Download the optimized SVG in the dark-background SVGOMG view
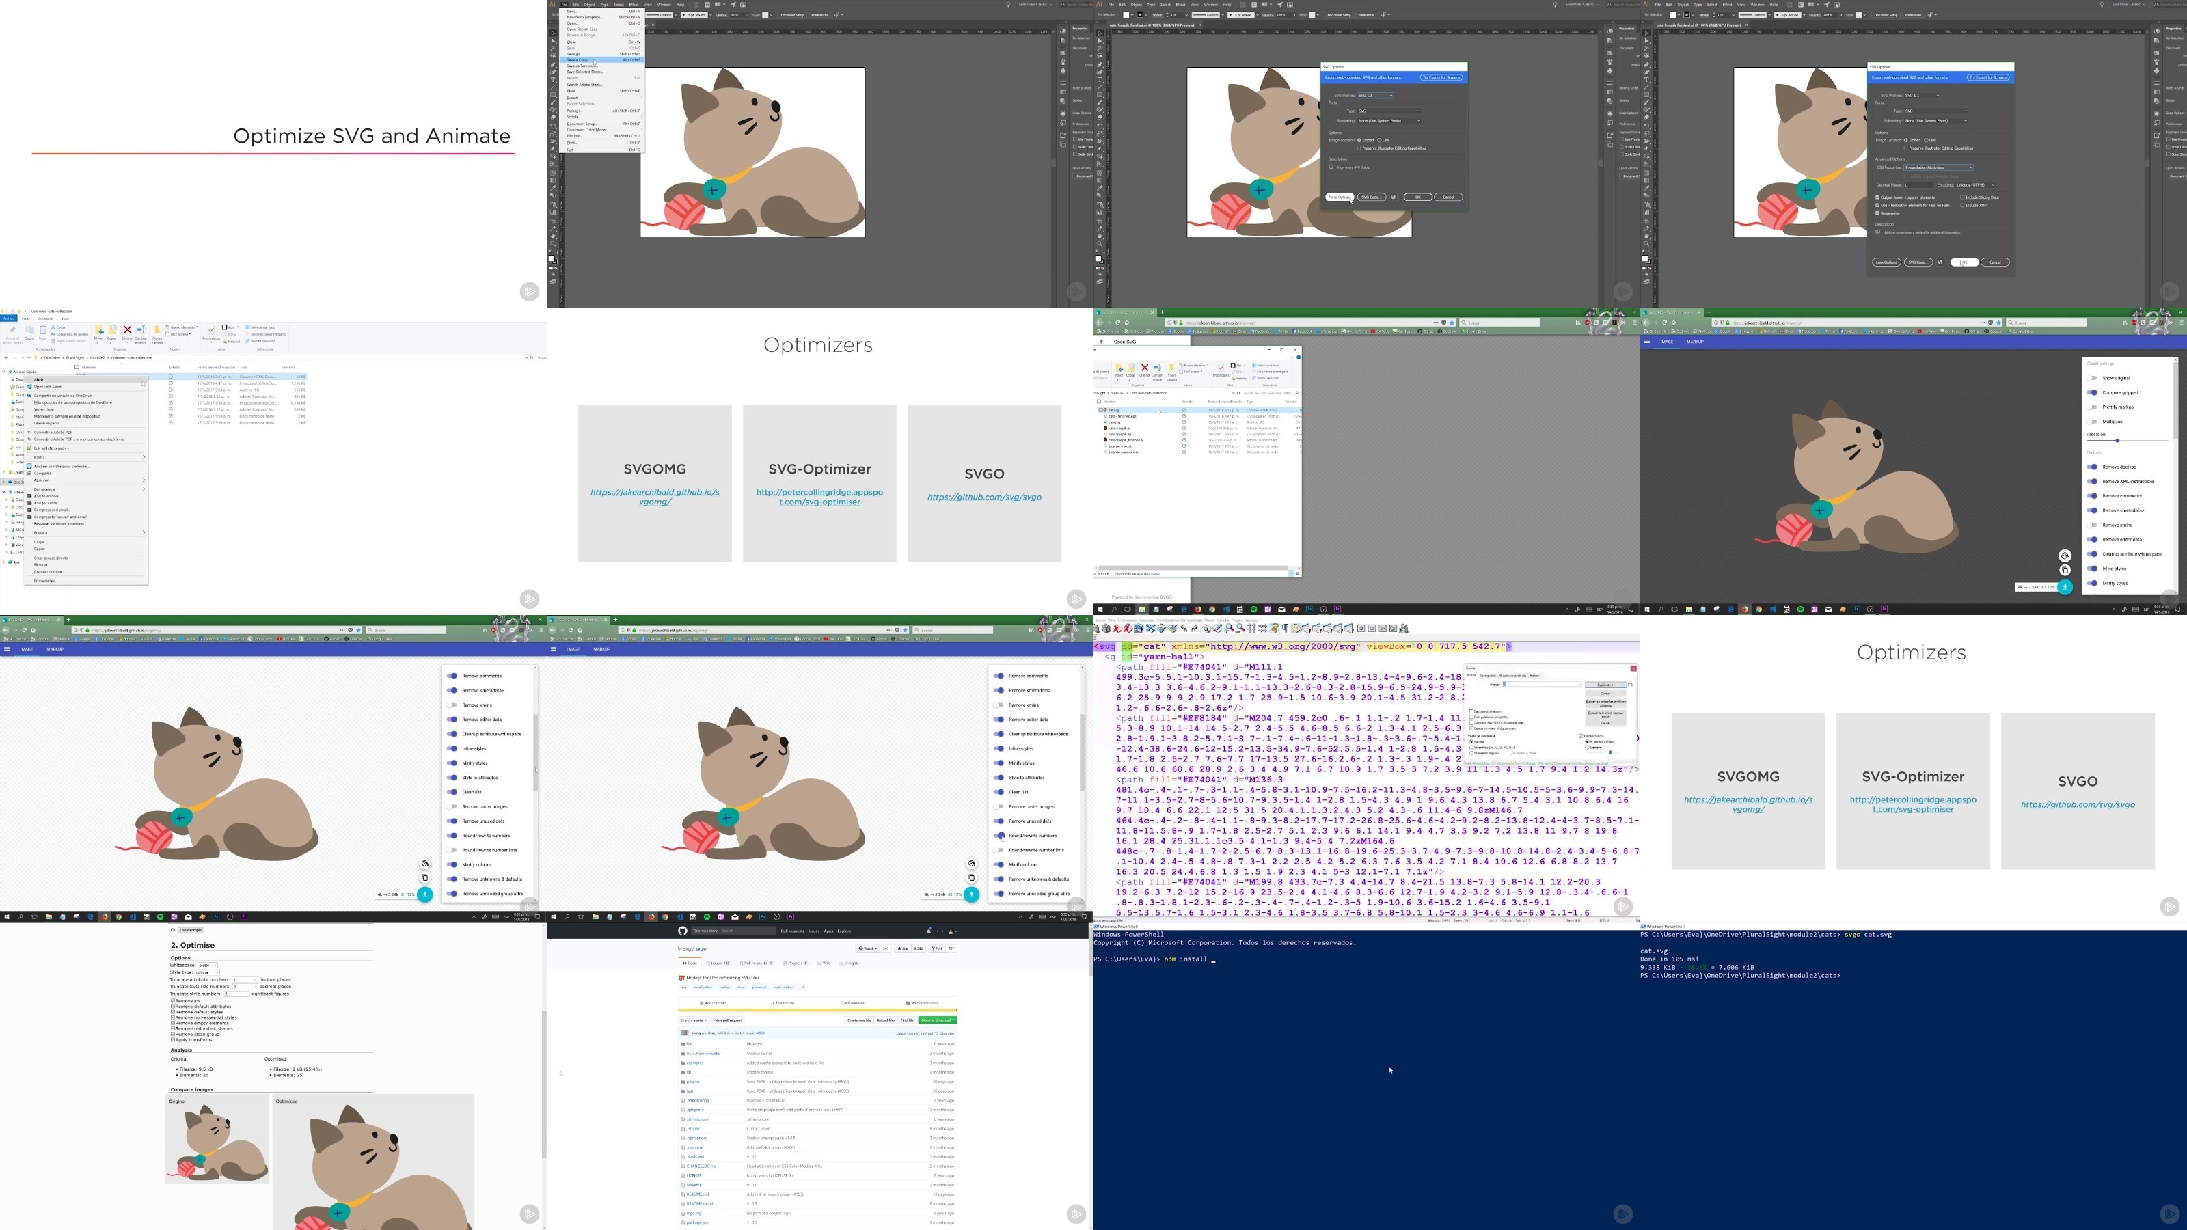 click(x=2065, y=586)
